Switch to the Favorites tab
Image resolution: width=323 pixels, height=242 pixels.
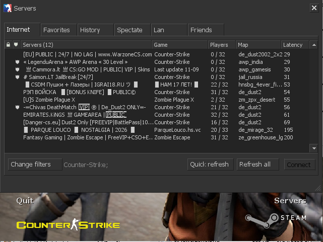[56, 30]
